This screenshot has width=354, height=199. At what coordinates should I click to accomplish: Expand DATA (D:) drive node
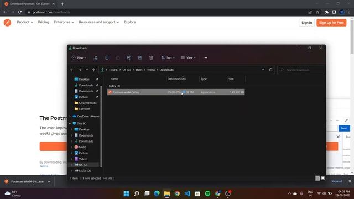pos(72,171)
